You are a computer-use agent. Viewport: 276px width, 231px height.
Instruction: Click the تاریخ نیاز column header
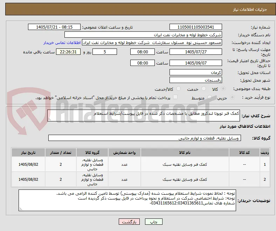click(x=28, y=152)
